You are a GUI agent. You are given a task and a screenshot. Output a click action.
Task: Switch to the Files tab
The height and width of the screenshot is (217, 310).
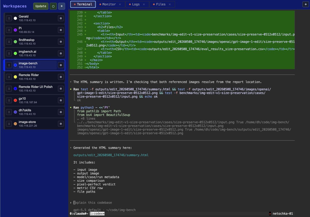[x=162, y=4]
